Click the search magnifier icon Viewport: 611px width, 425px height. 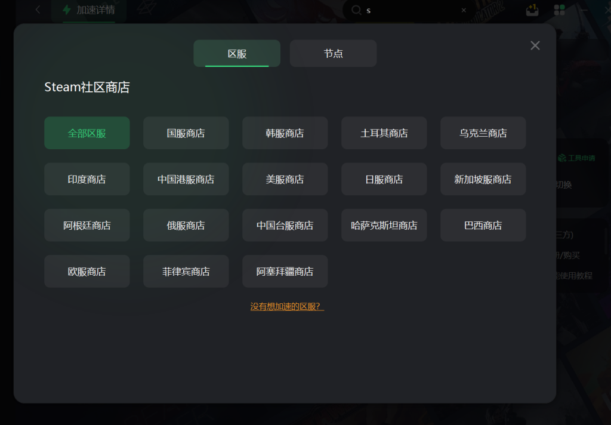(x=356, y=10)
